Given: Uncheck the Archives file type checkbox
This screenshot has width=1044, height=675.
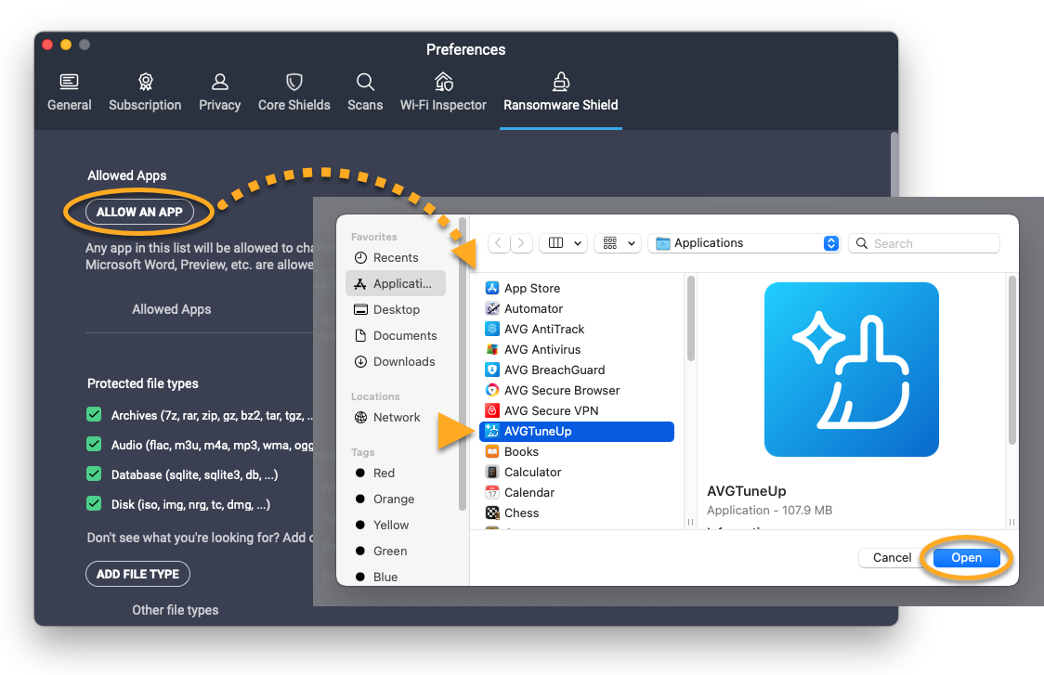Looking at the screenshot, I should point(94,415).
